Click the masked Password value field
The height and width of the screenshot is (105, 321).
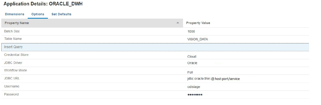point(195,95)
